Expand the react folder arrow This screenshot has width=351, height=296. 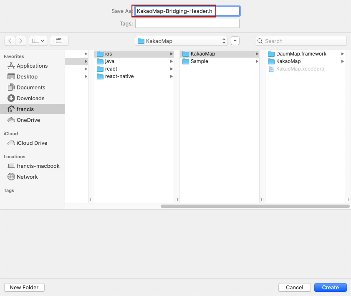pos(171,69)
